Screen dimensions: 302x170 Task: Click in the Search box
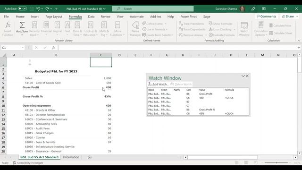(153, 8)
